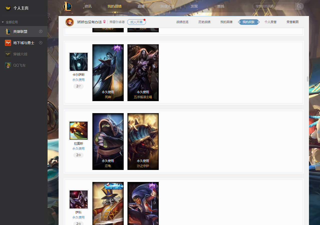Select the QQ飞车 sidebar game icon
This screenshot has width=320, height=225.
click(8, 65)
